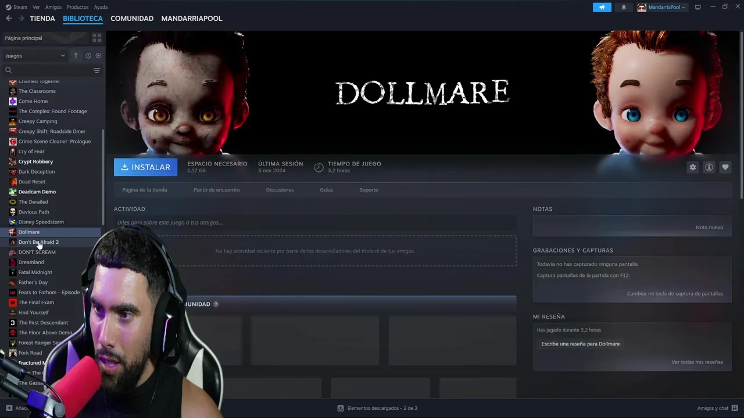Click The First Descendant game icon
Image resolution: width=744 pixels, height=418 pixels.
[13, 323]
